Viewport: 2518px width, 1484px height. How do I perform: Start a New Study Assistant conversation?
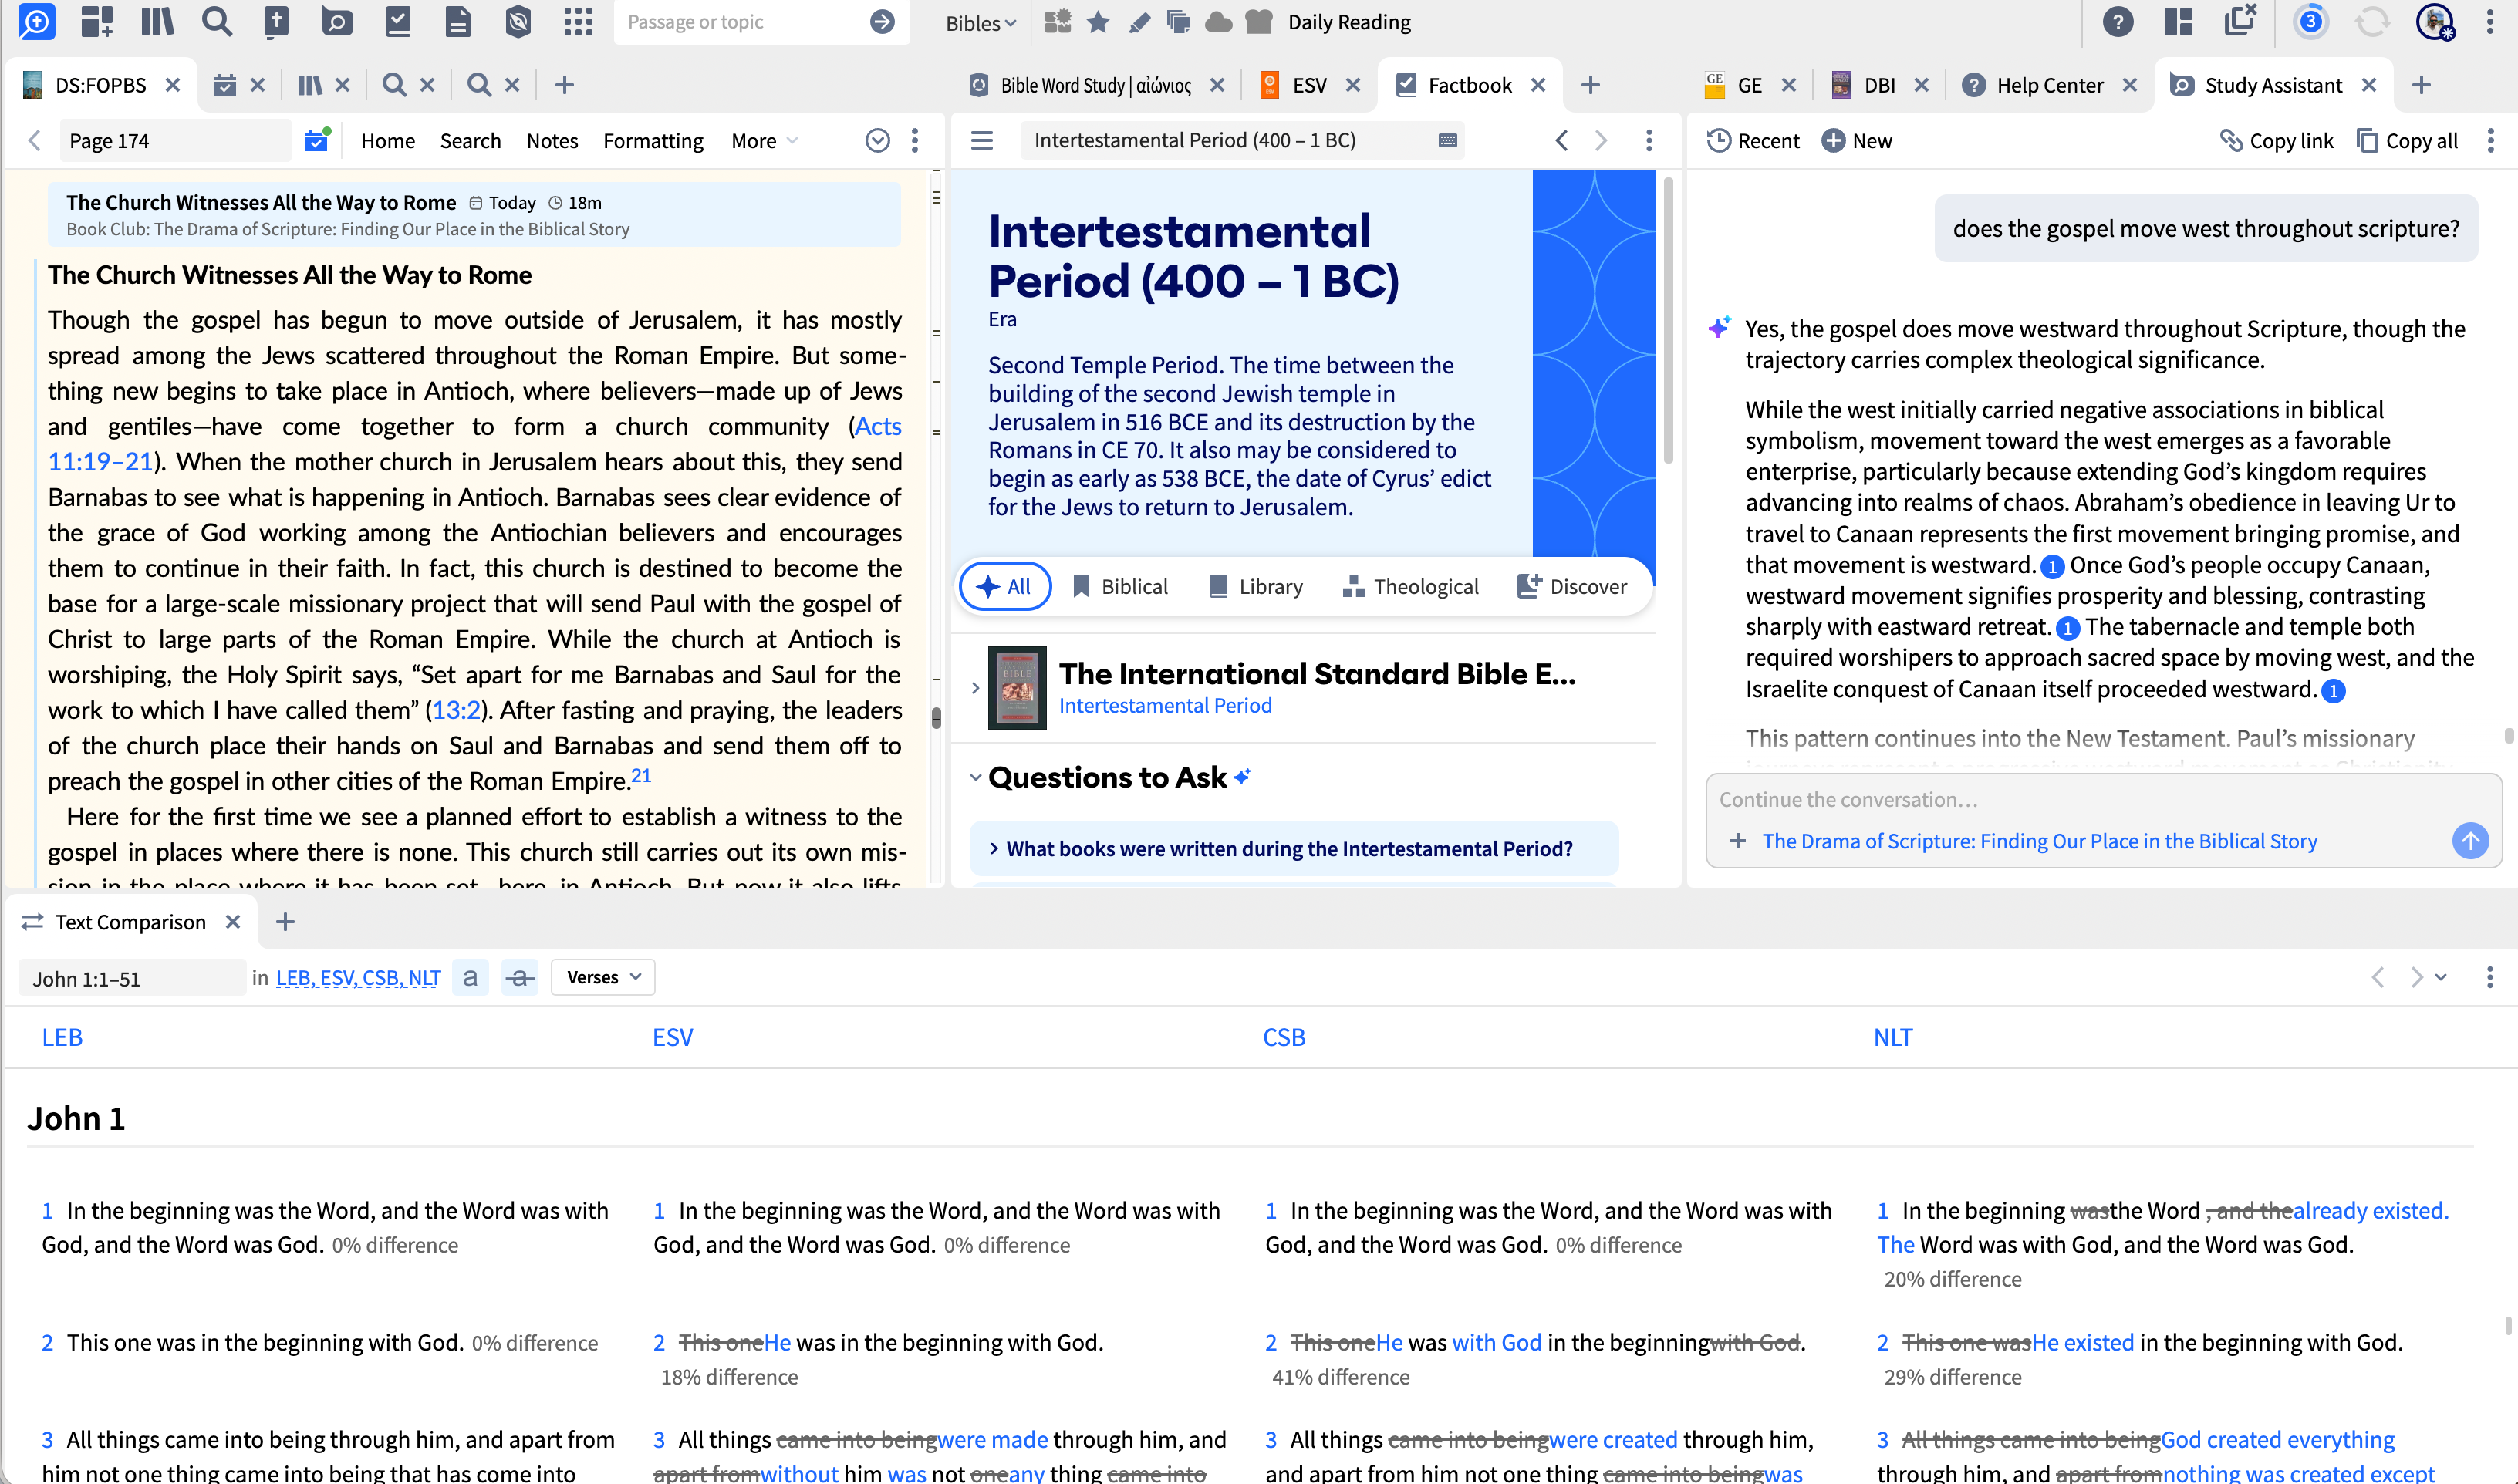click(1857, 140)
